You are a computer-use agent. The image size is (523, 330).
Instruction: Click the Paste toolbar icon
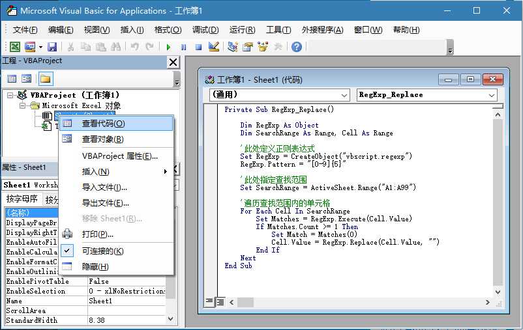click(100, 47)
